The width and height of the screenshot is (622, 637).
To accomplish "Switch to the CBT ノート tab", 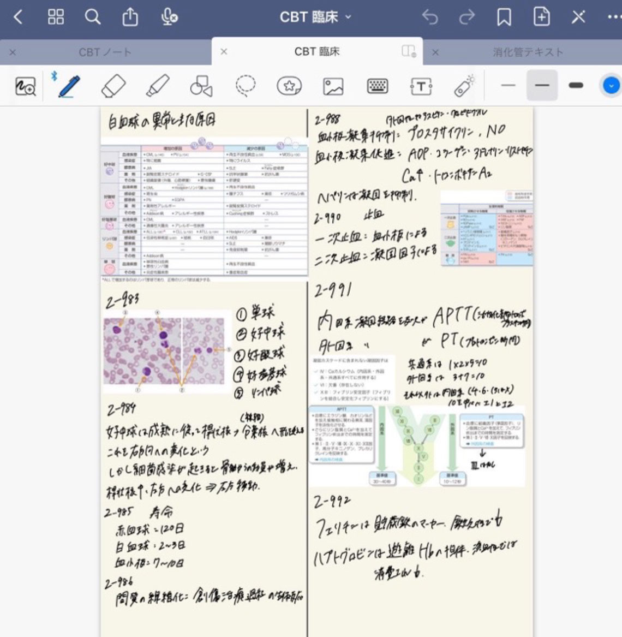I will pos(105,52).
